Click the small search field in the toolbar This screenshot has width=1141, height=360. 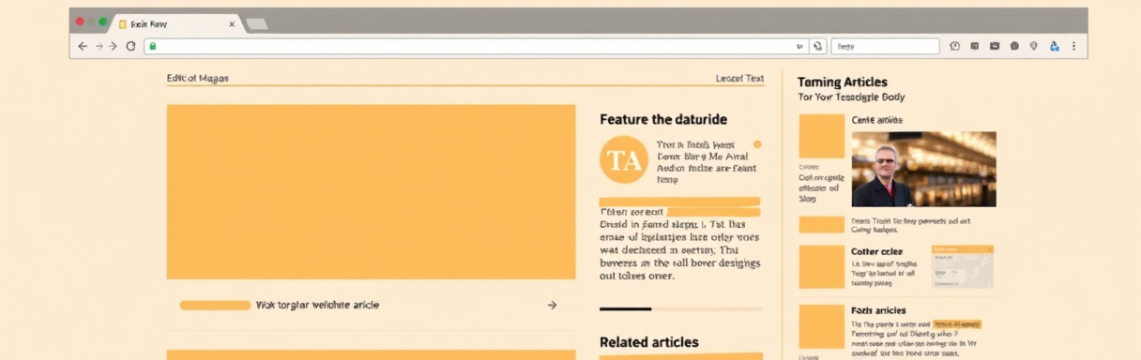click(x=885, y=46)
